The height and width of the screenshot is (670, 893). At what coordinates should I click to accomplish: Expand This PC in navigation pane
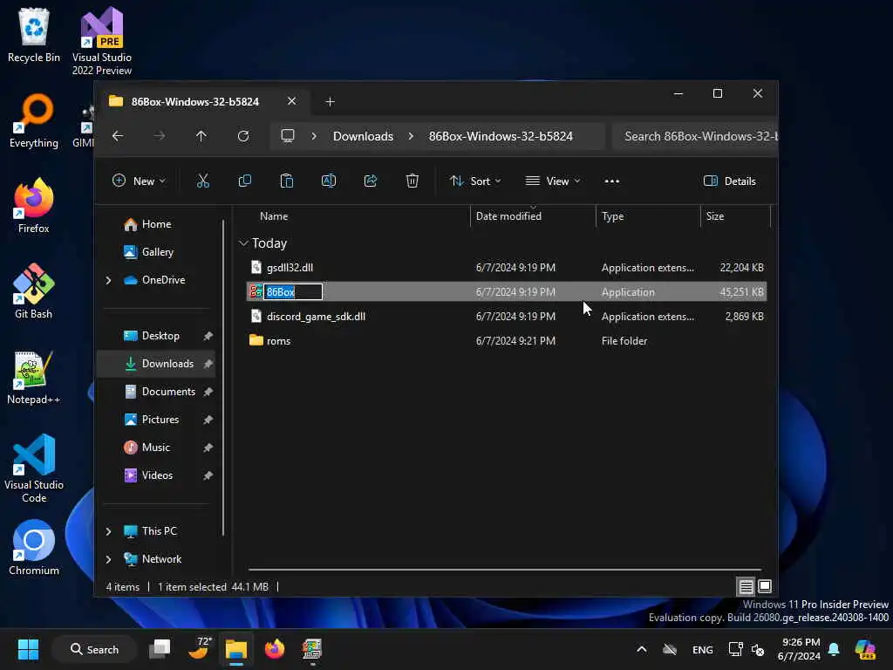(109, 531)
